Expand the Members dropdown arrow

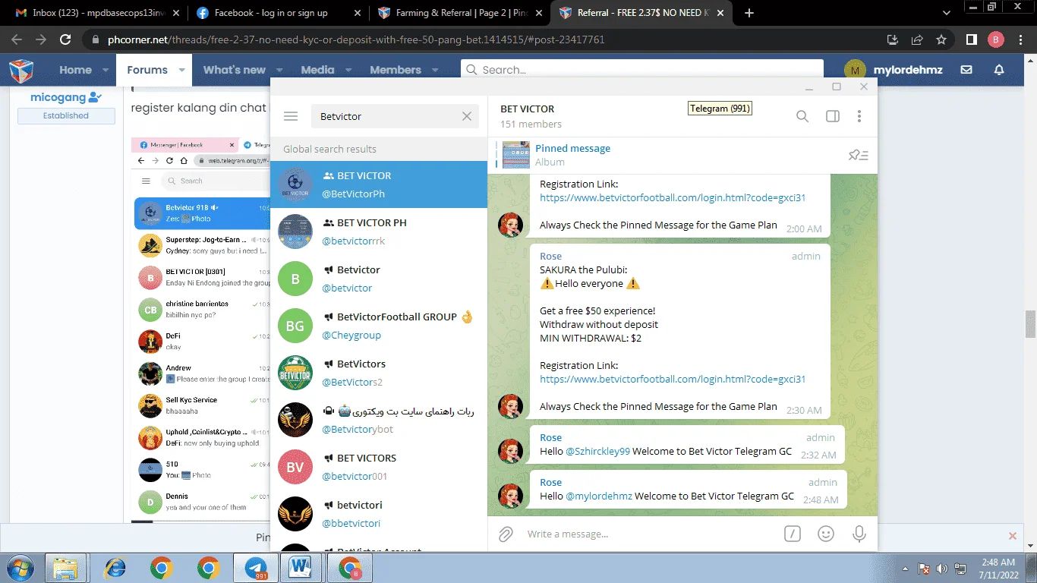click(436, 70)
